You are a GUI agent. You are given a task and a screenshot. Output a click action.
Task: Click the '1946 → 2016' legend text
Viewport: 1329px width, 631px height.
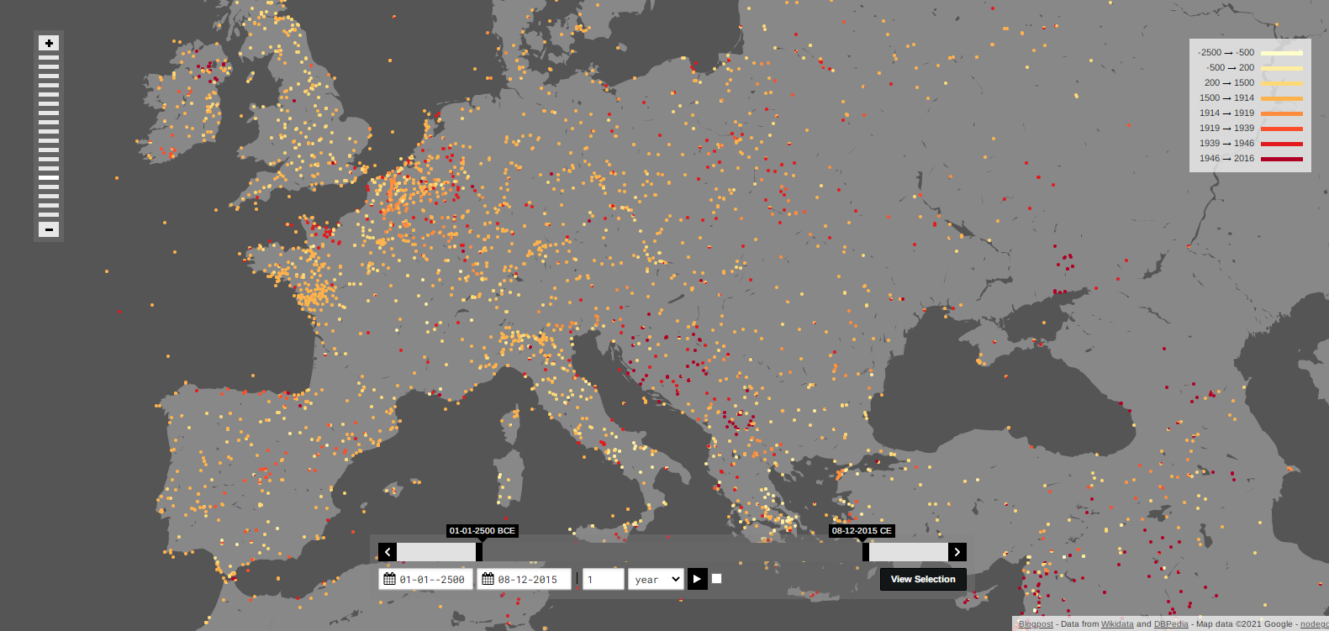click(1227, 158)
